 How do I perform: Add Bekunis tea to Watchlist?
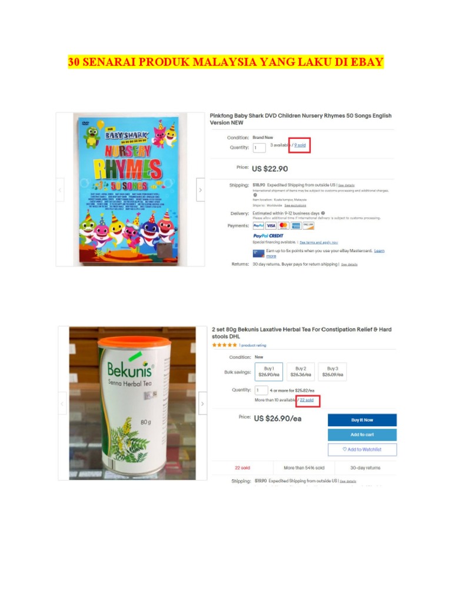pos(362,449)
